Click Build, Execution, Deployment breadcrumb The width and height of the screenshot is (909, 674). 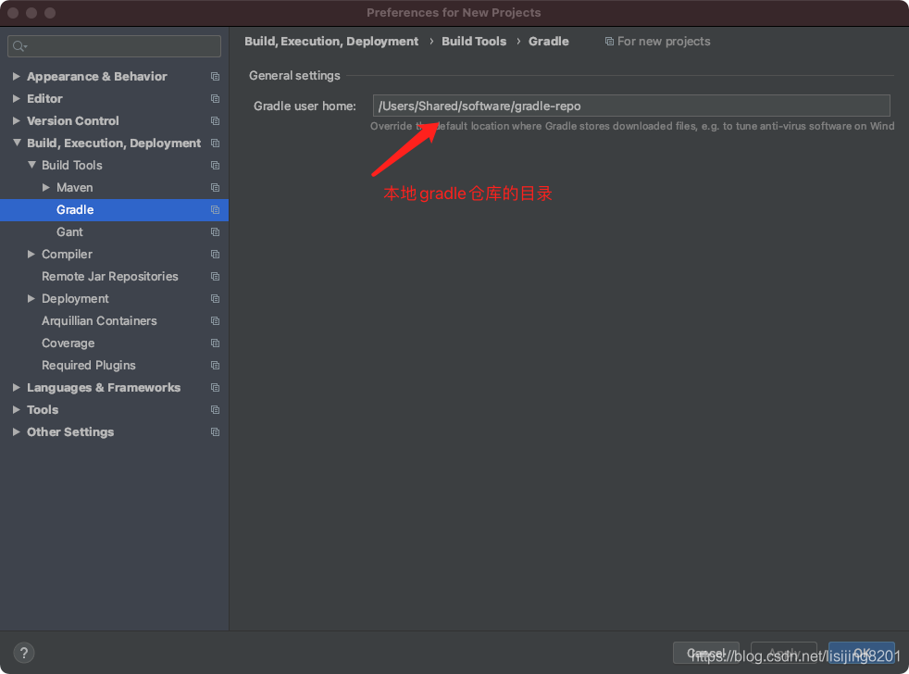(331, 41)
